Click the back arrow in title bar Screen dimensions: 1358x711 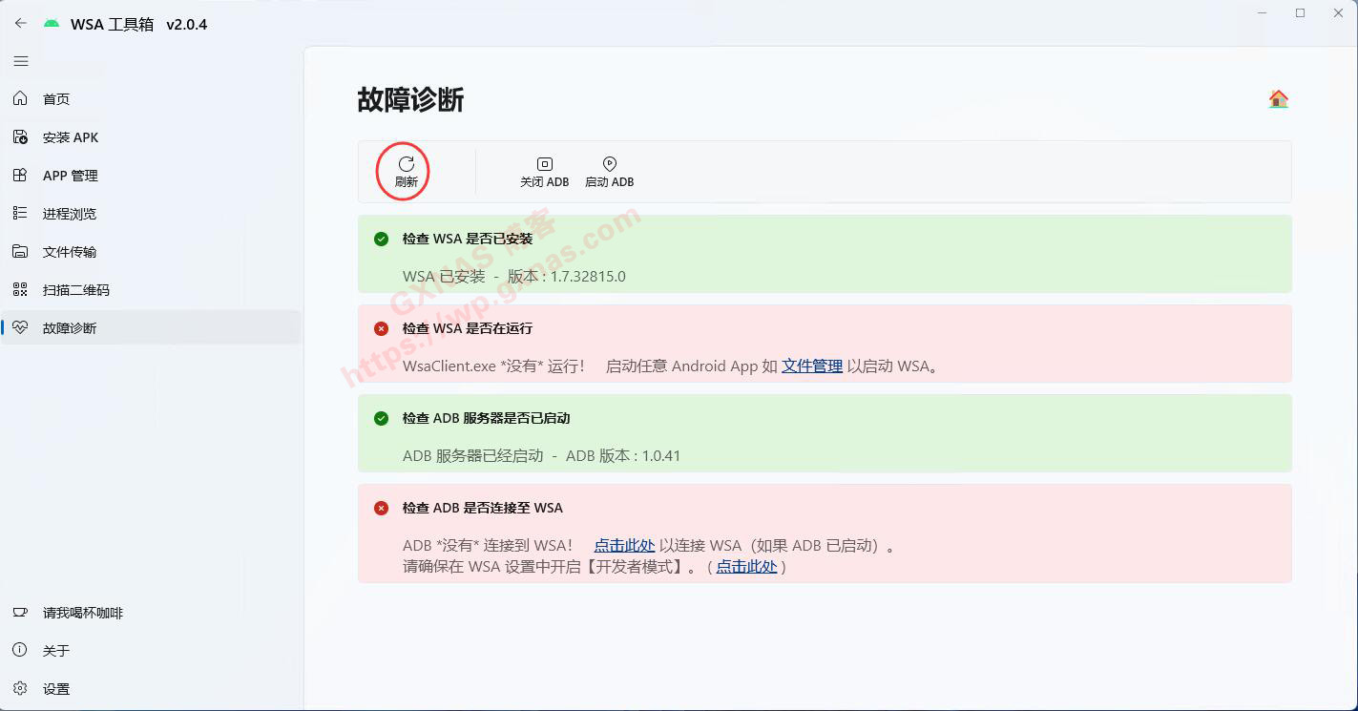pyautogui.click(x=21, y=24)
